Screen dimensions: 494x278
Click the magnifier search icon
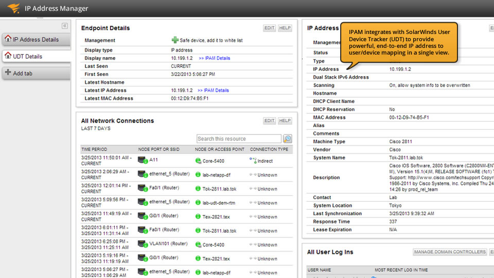click(287, 138)
